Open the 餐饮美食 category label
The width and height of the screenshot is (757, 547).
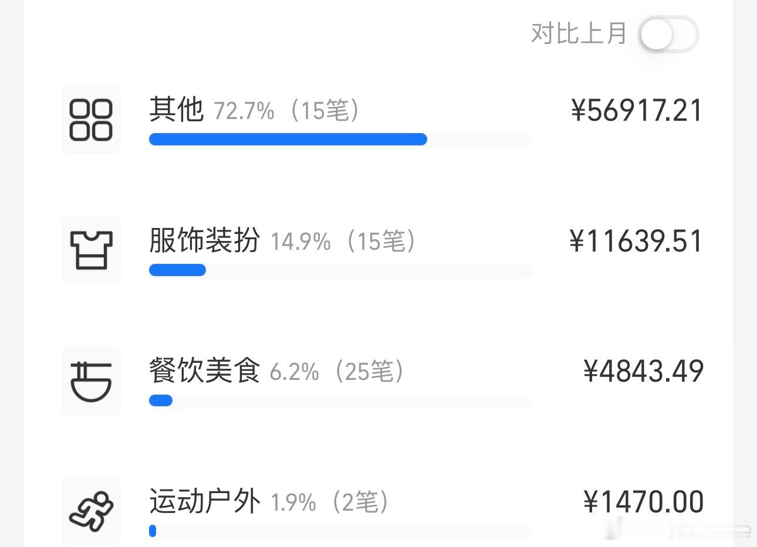click(204, 371)
